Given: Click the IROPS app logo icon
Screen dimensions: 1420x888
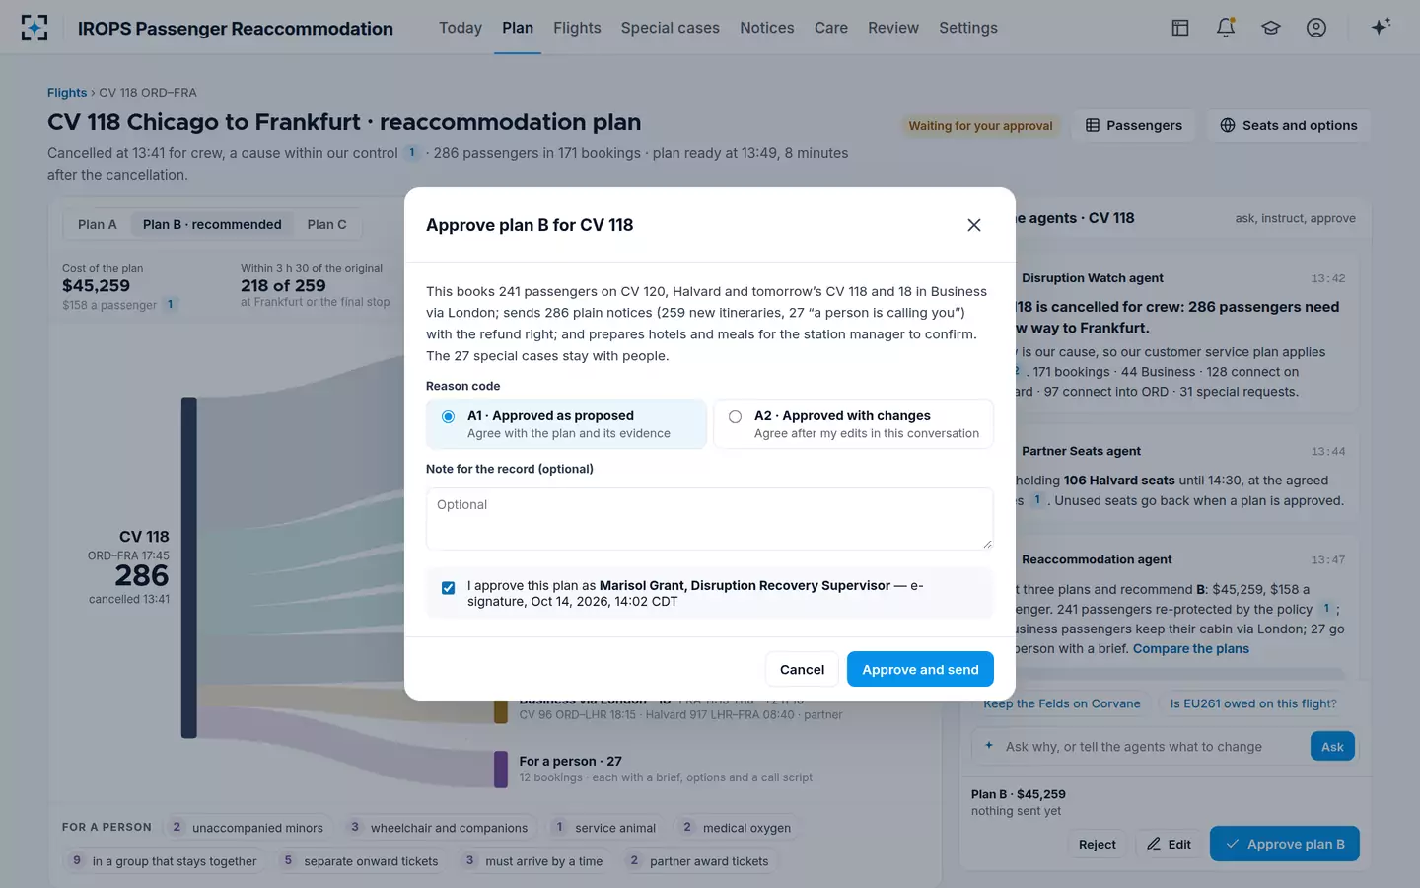Looking at the screenshot, I should click(x=35, y=28).
